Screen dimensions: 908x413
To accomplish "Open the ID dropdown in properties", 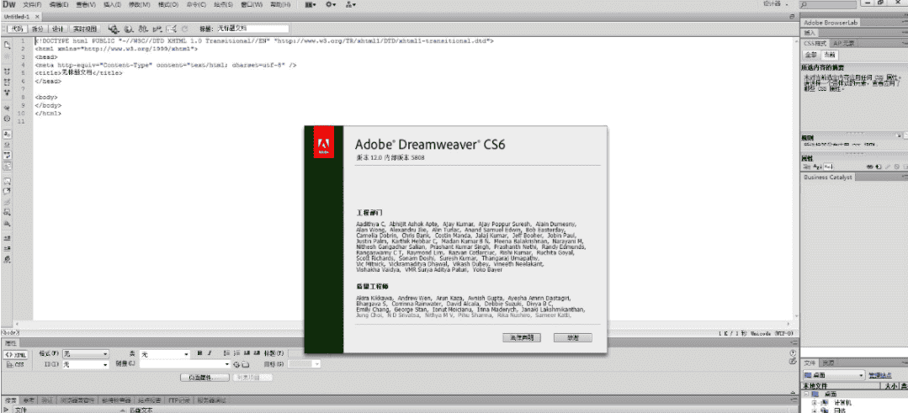I will tap(86, 365).
